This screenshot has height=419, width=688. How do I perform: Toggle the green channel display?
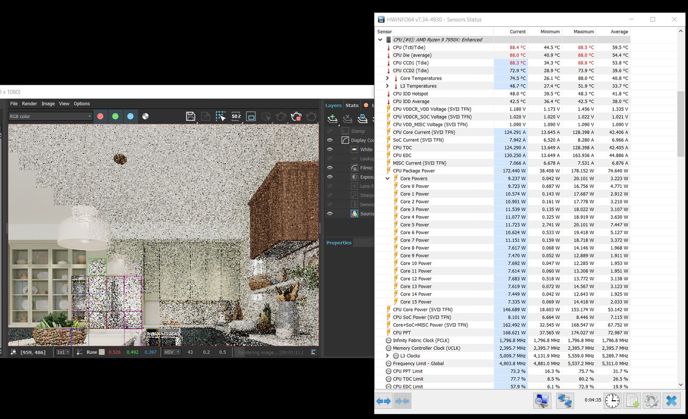tap(114, 116)
